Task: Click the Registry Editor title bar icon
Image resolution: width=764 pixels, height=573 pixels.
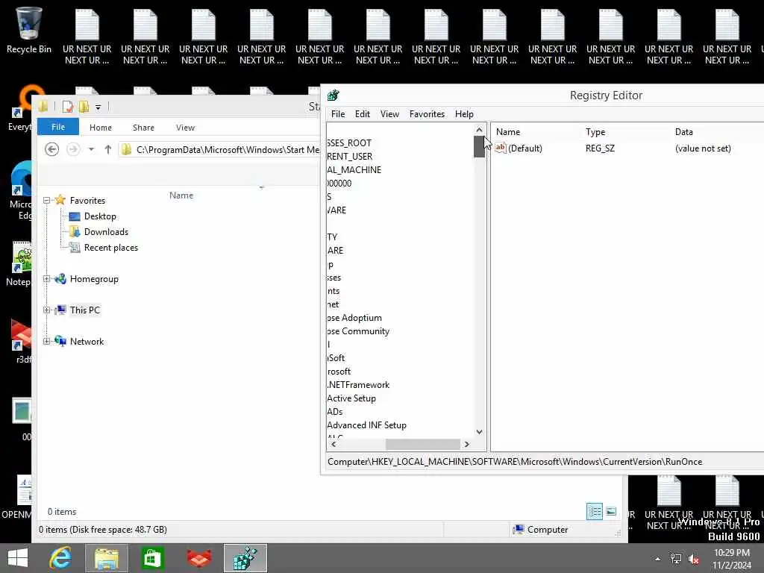Action: point(334,95)
